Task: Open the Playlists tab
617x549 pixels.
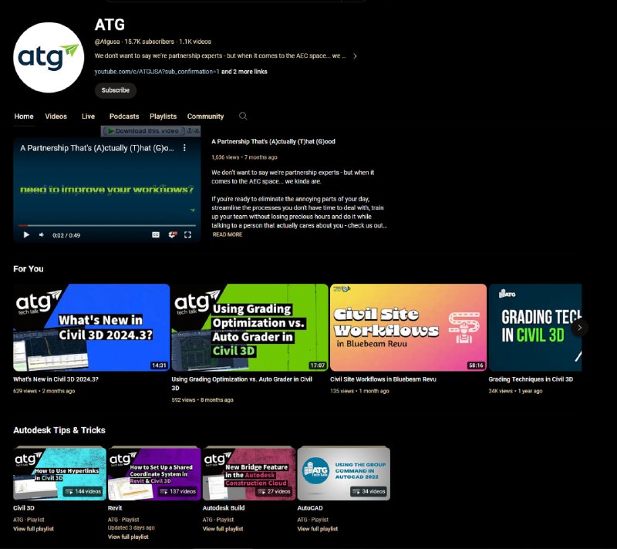Action: pos(163,116)
